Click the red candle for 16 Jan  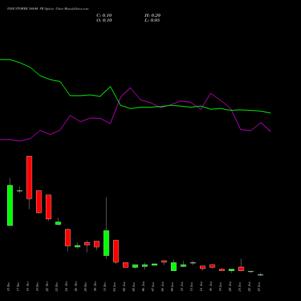tap(213, 266)
